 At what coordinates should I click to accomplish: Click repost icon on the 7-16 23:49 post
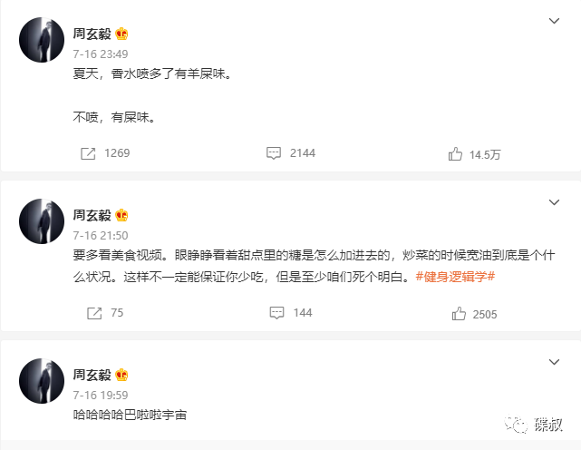(89, 153)
